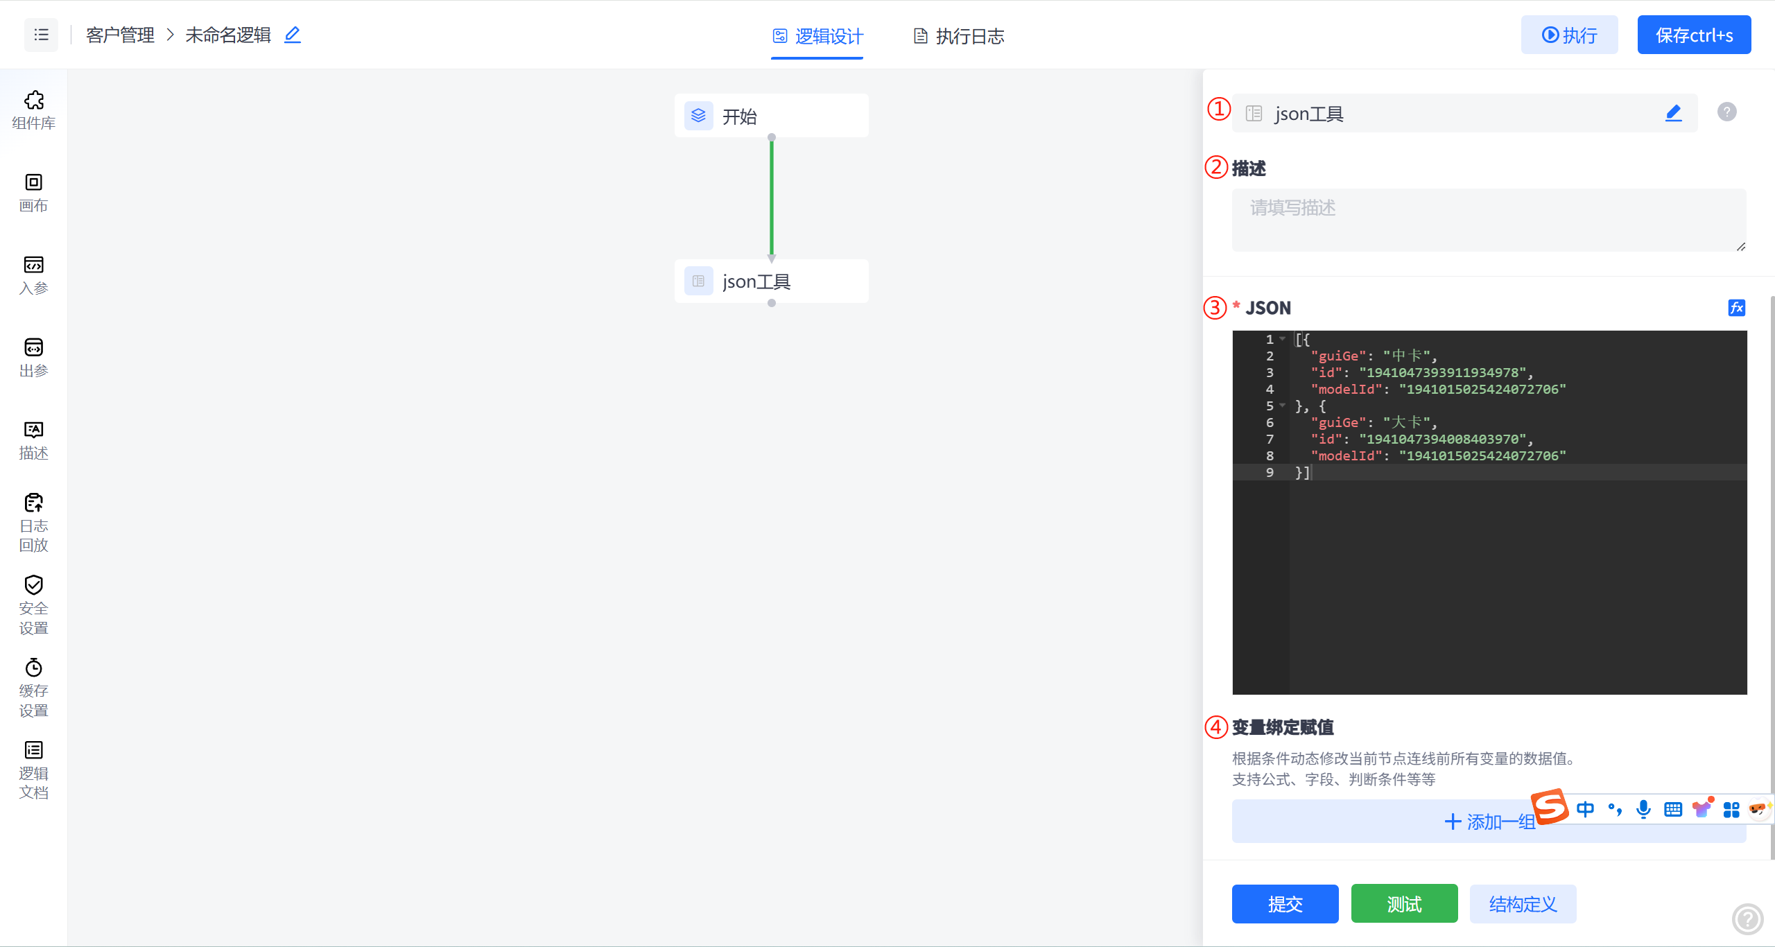Toggle Chinese/English in Sogou input bar
The width and height of the screenshot is (1775, 947).
(x=1586, y=809)
